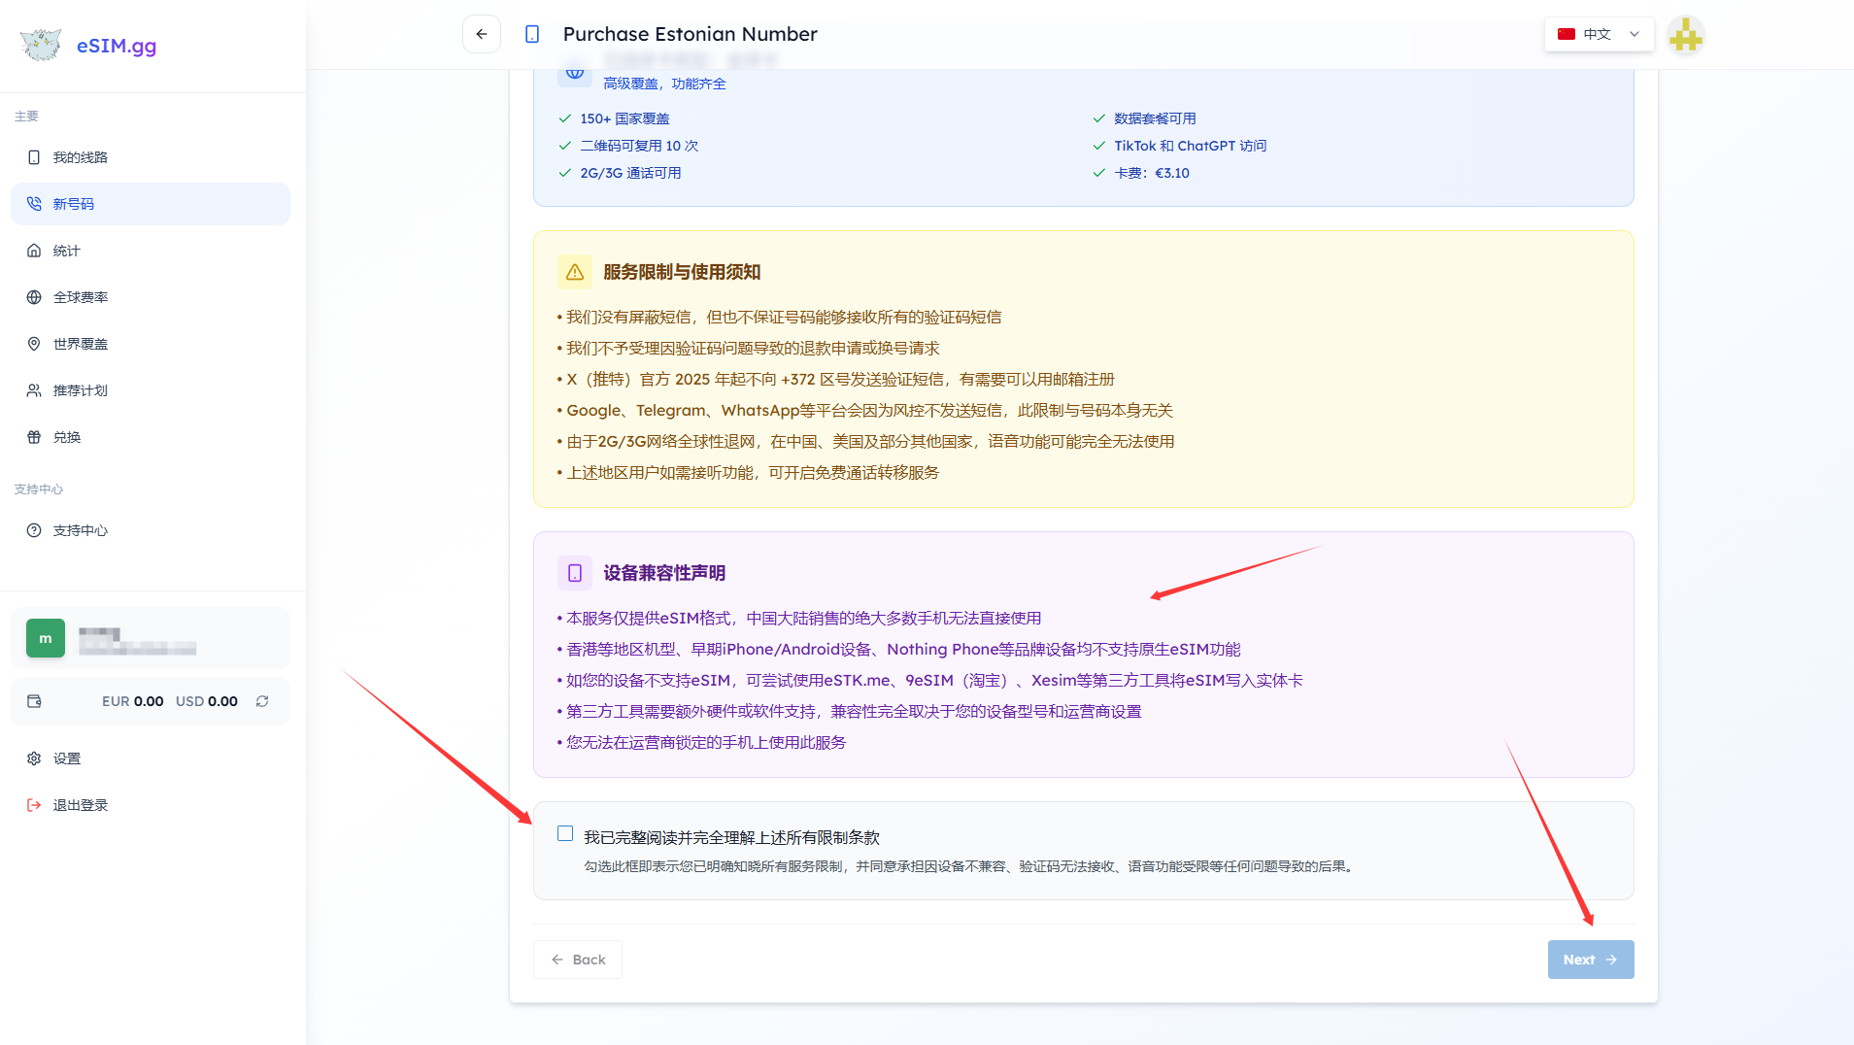
Task: Click the green 'm' account avatar
Action: (x=46, y=638)
